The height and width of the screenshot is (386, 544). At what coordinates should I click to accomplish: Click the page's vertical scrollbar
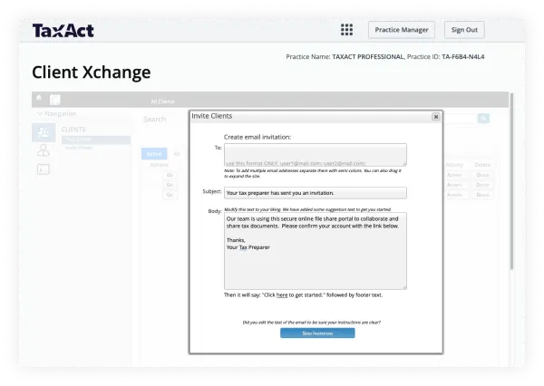tap(511, 181)
